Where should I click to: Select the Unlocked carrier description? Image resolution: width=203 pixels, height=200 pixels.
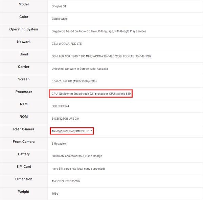(80, 69)
